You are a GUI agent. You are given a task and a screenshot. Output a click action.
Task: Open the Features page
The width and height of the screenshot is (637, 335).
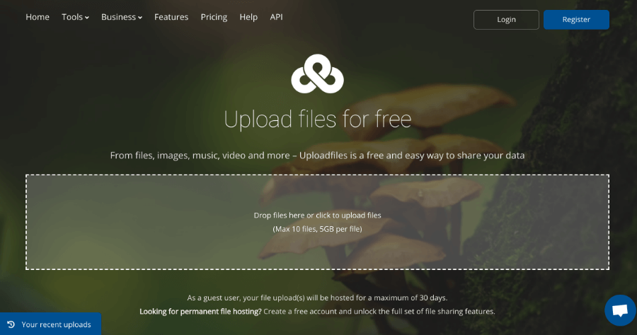point(171,17)
